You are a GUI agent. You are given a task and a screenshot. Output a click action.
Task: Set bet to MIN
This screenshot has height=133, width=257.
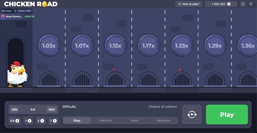pyautogui.click(x=15, y=109)
